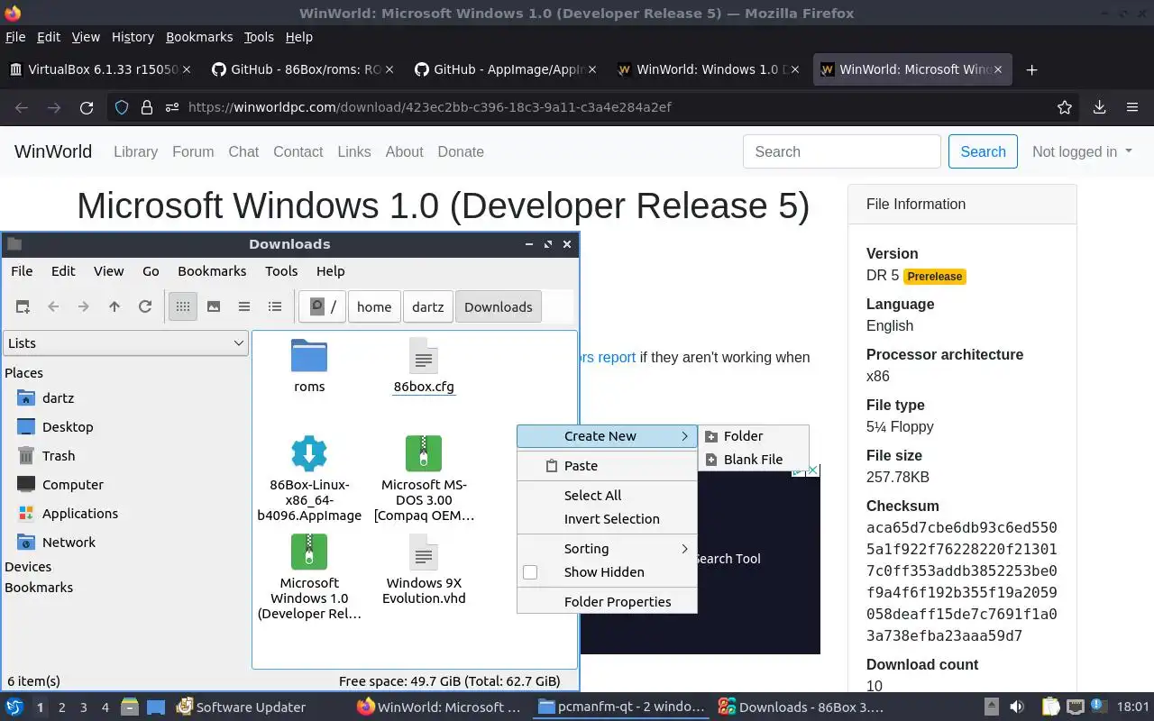Viewport: 1154px width, 721px height.
Task: Open WinWorld Donate link
Action: point(461,151)
